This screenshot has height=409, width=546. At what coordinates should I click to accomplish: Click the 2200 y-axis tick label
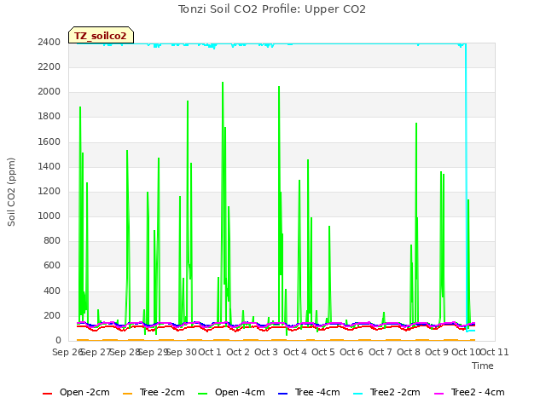point(49,66)
